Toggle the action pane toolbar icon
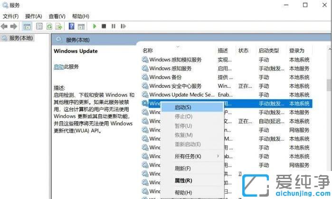The width and height of the screenshot is (332, 199). click(81, 27)
